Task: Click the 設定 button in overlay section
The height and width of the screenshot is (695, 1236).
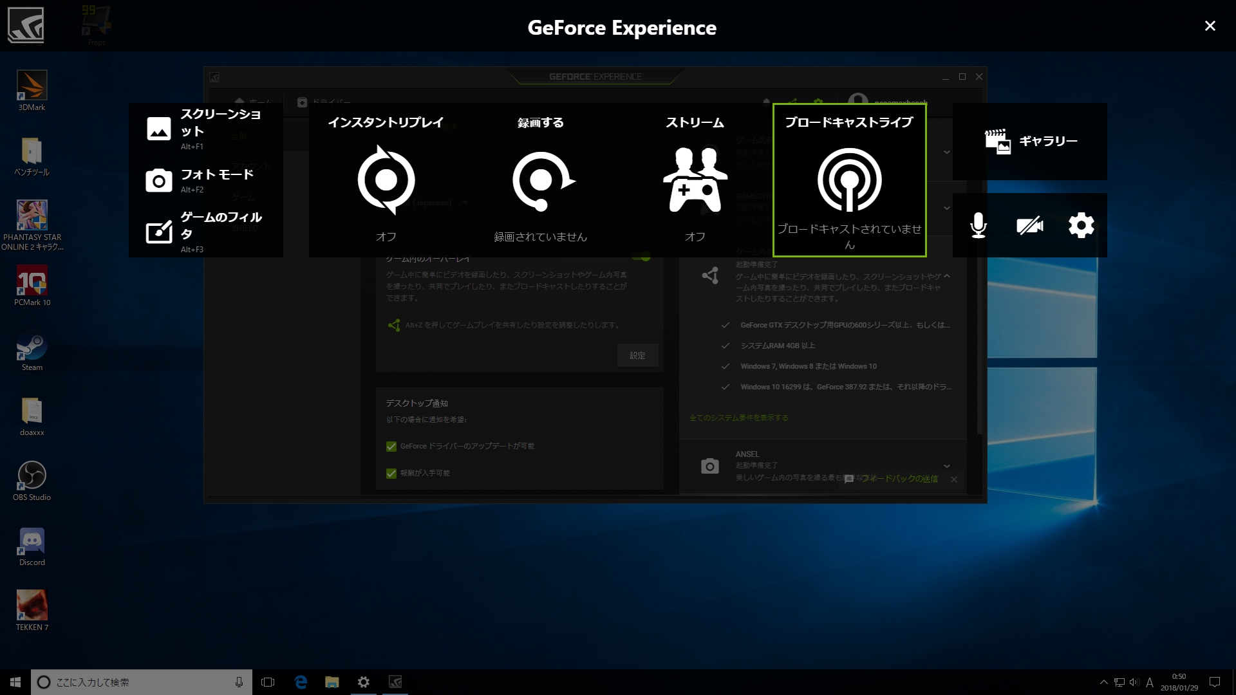Action: 637,355
